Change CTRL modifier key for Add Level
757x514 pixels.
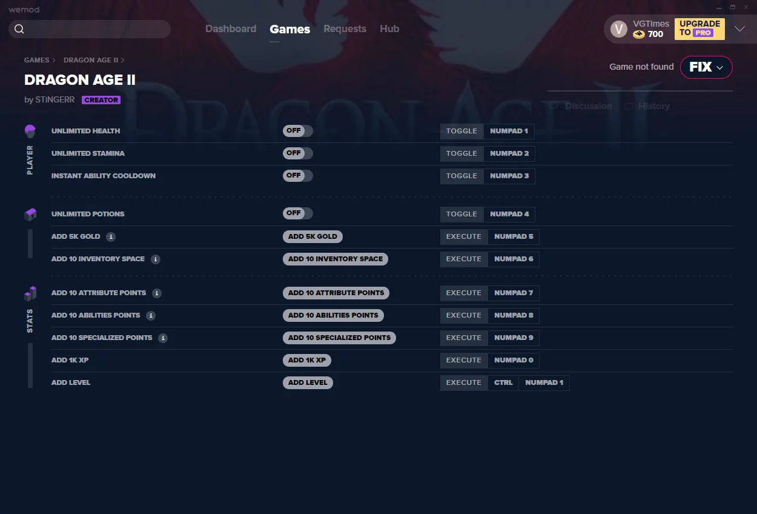(503, 383)
